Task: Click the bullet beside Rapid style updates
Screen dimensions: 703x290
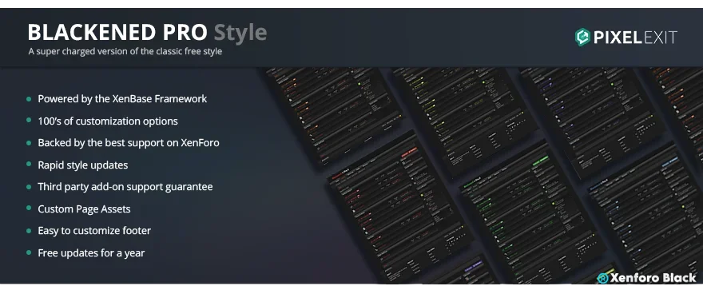Action: pyautogui.click(x=29, y=165)
